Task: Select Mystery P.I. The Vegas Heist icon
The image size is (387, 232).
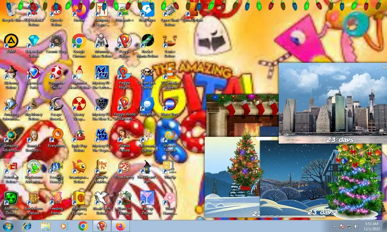Action: click(102, 140)
